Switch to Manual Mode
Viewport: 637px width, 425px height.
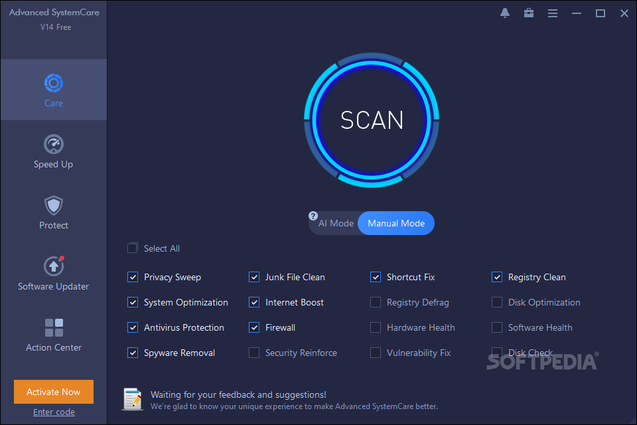pos(396,223)
